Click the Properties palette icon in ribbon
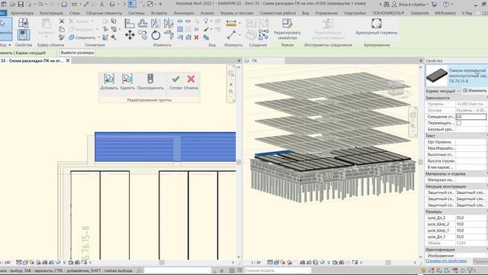This screenshot has width=488, height=275. point(24,35)
